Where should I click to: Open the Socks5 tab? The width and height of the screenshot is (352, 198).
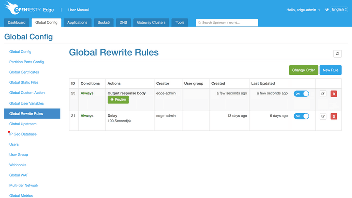point(104,23)
